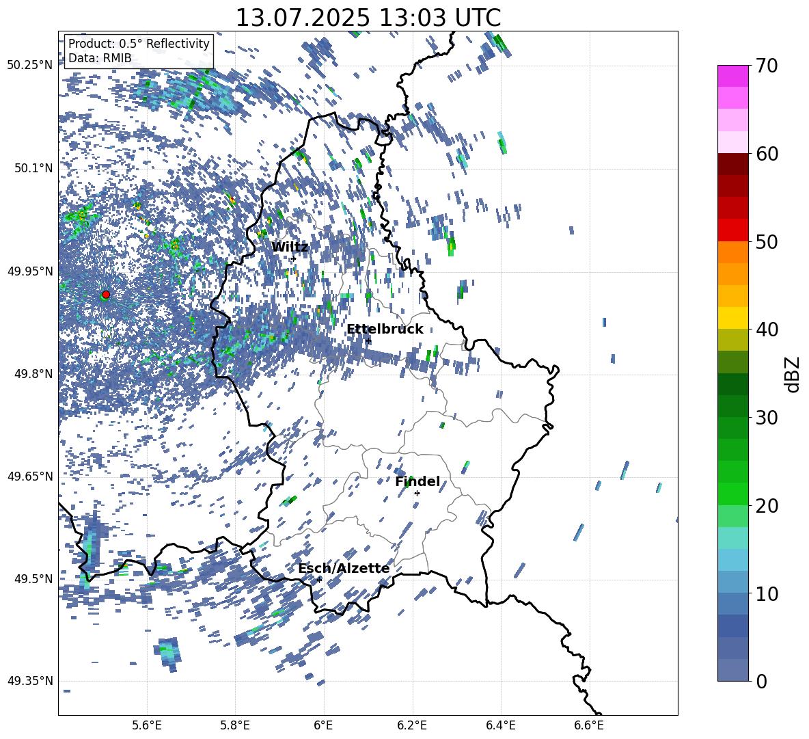
Task: Click the 6°E longitude label
Action: point(323,725)
